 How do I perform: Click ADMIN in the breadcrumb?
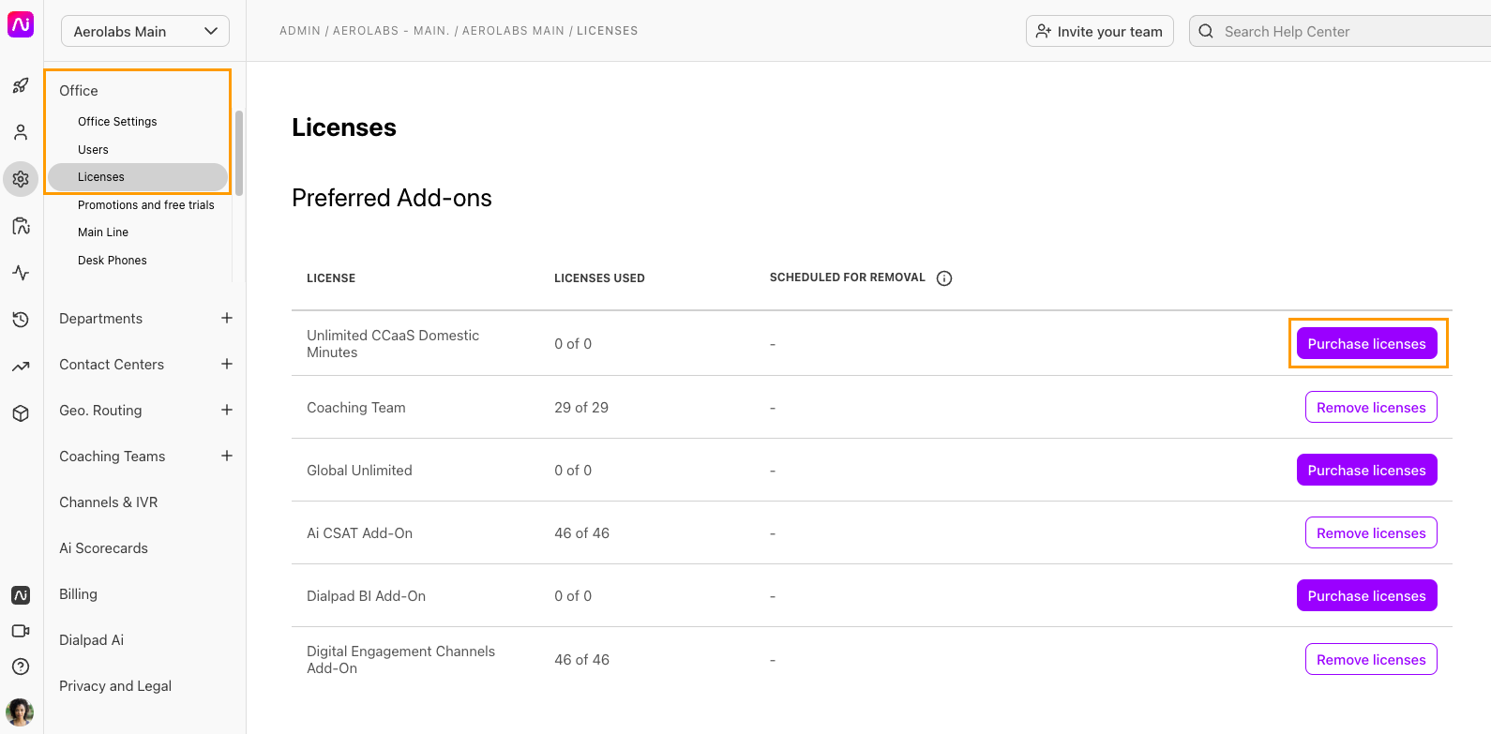pyautogui.click(x=300, y=31)
